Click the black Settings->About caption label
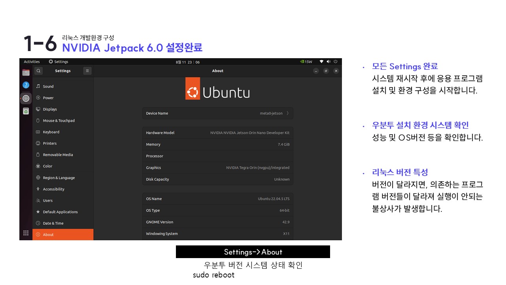 [253, 252]
